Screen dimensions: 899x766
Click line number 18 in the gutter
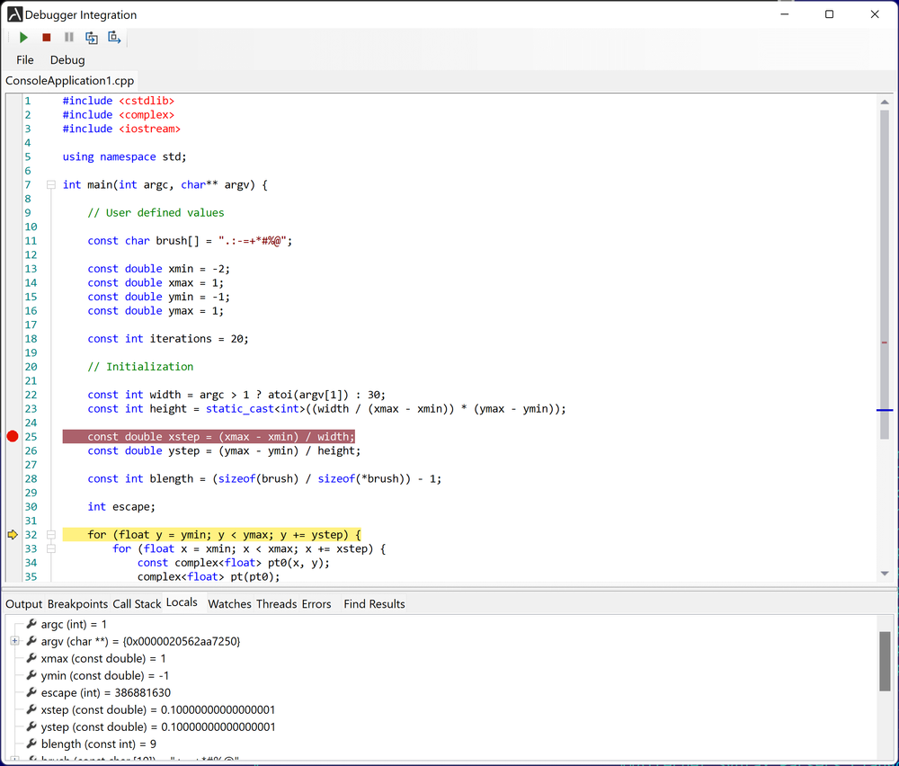click(31, 339)
